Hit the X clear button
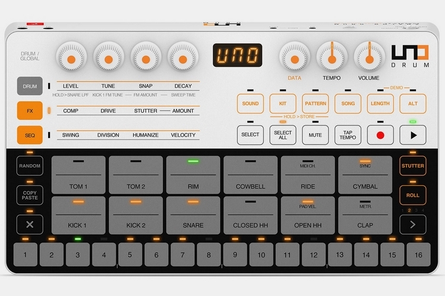The width and height of the screenshot is (445, 296). (30, 224)
